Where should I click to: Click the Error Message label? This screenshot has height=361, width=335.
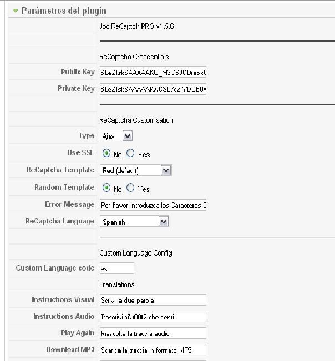click(x=70, y=205)
